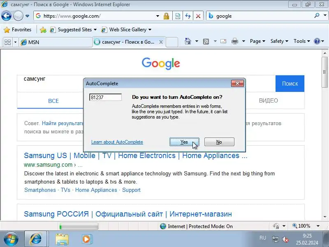The height and width of the screenshot is (247, 329).
Task: Click the scrollbar down arrow
Action: tap(325, 217)
